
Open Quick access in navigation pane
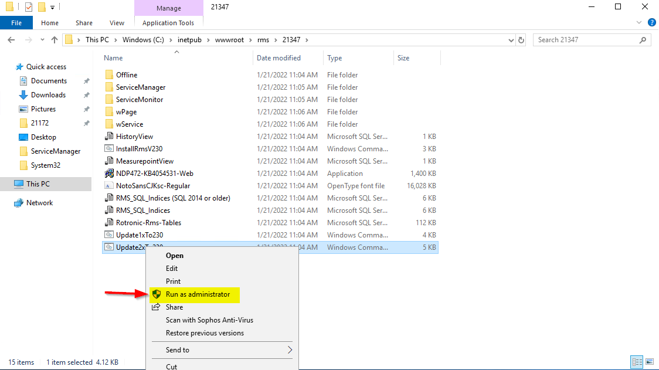point(46,67)
